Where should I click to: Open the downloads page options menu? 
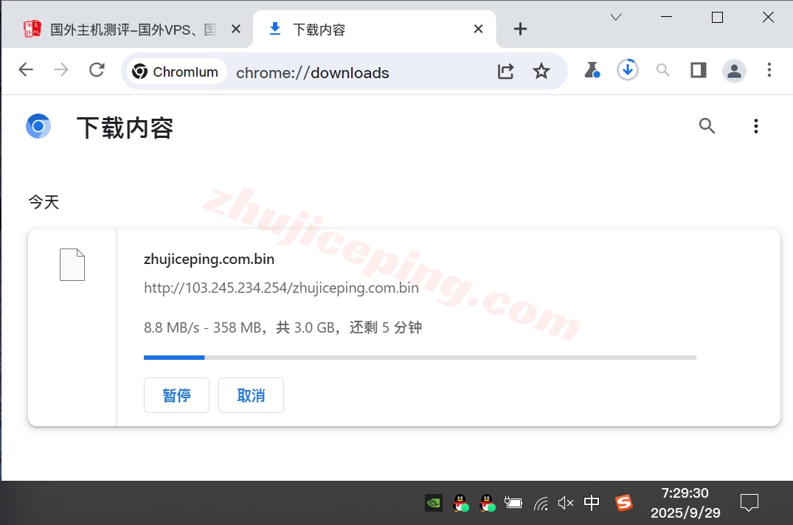(756, 126)
